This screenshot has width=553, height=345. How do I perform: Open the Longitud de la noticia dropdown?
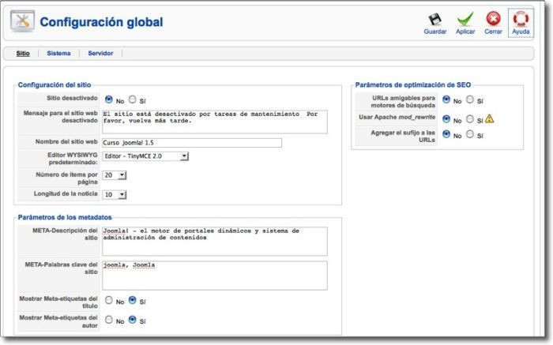point(115,194)
